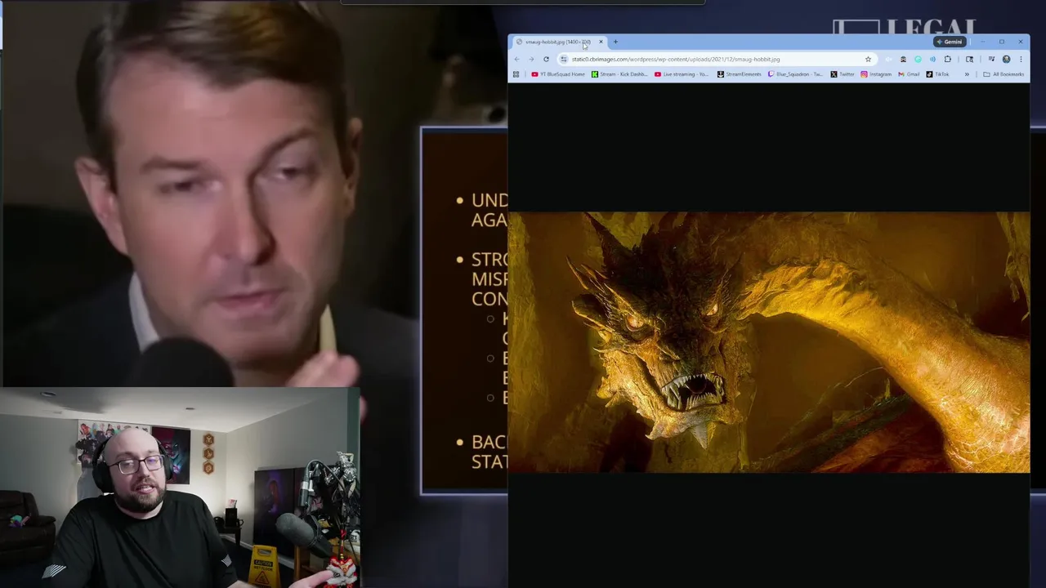Open StreamElements bookmark
Viewport: 1046px width, 588px height.
(x=740, y=74)
